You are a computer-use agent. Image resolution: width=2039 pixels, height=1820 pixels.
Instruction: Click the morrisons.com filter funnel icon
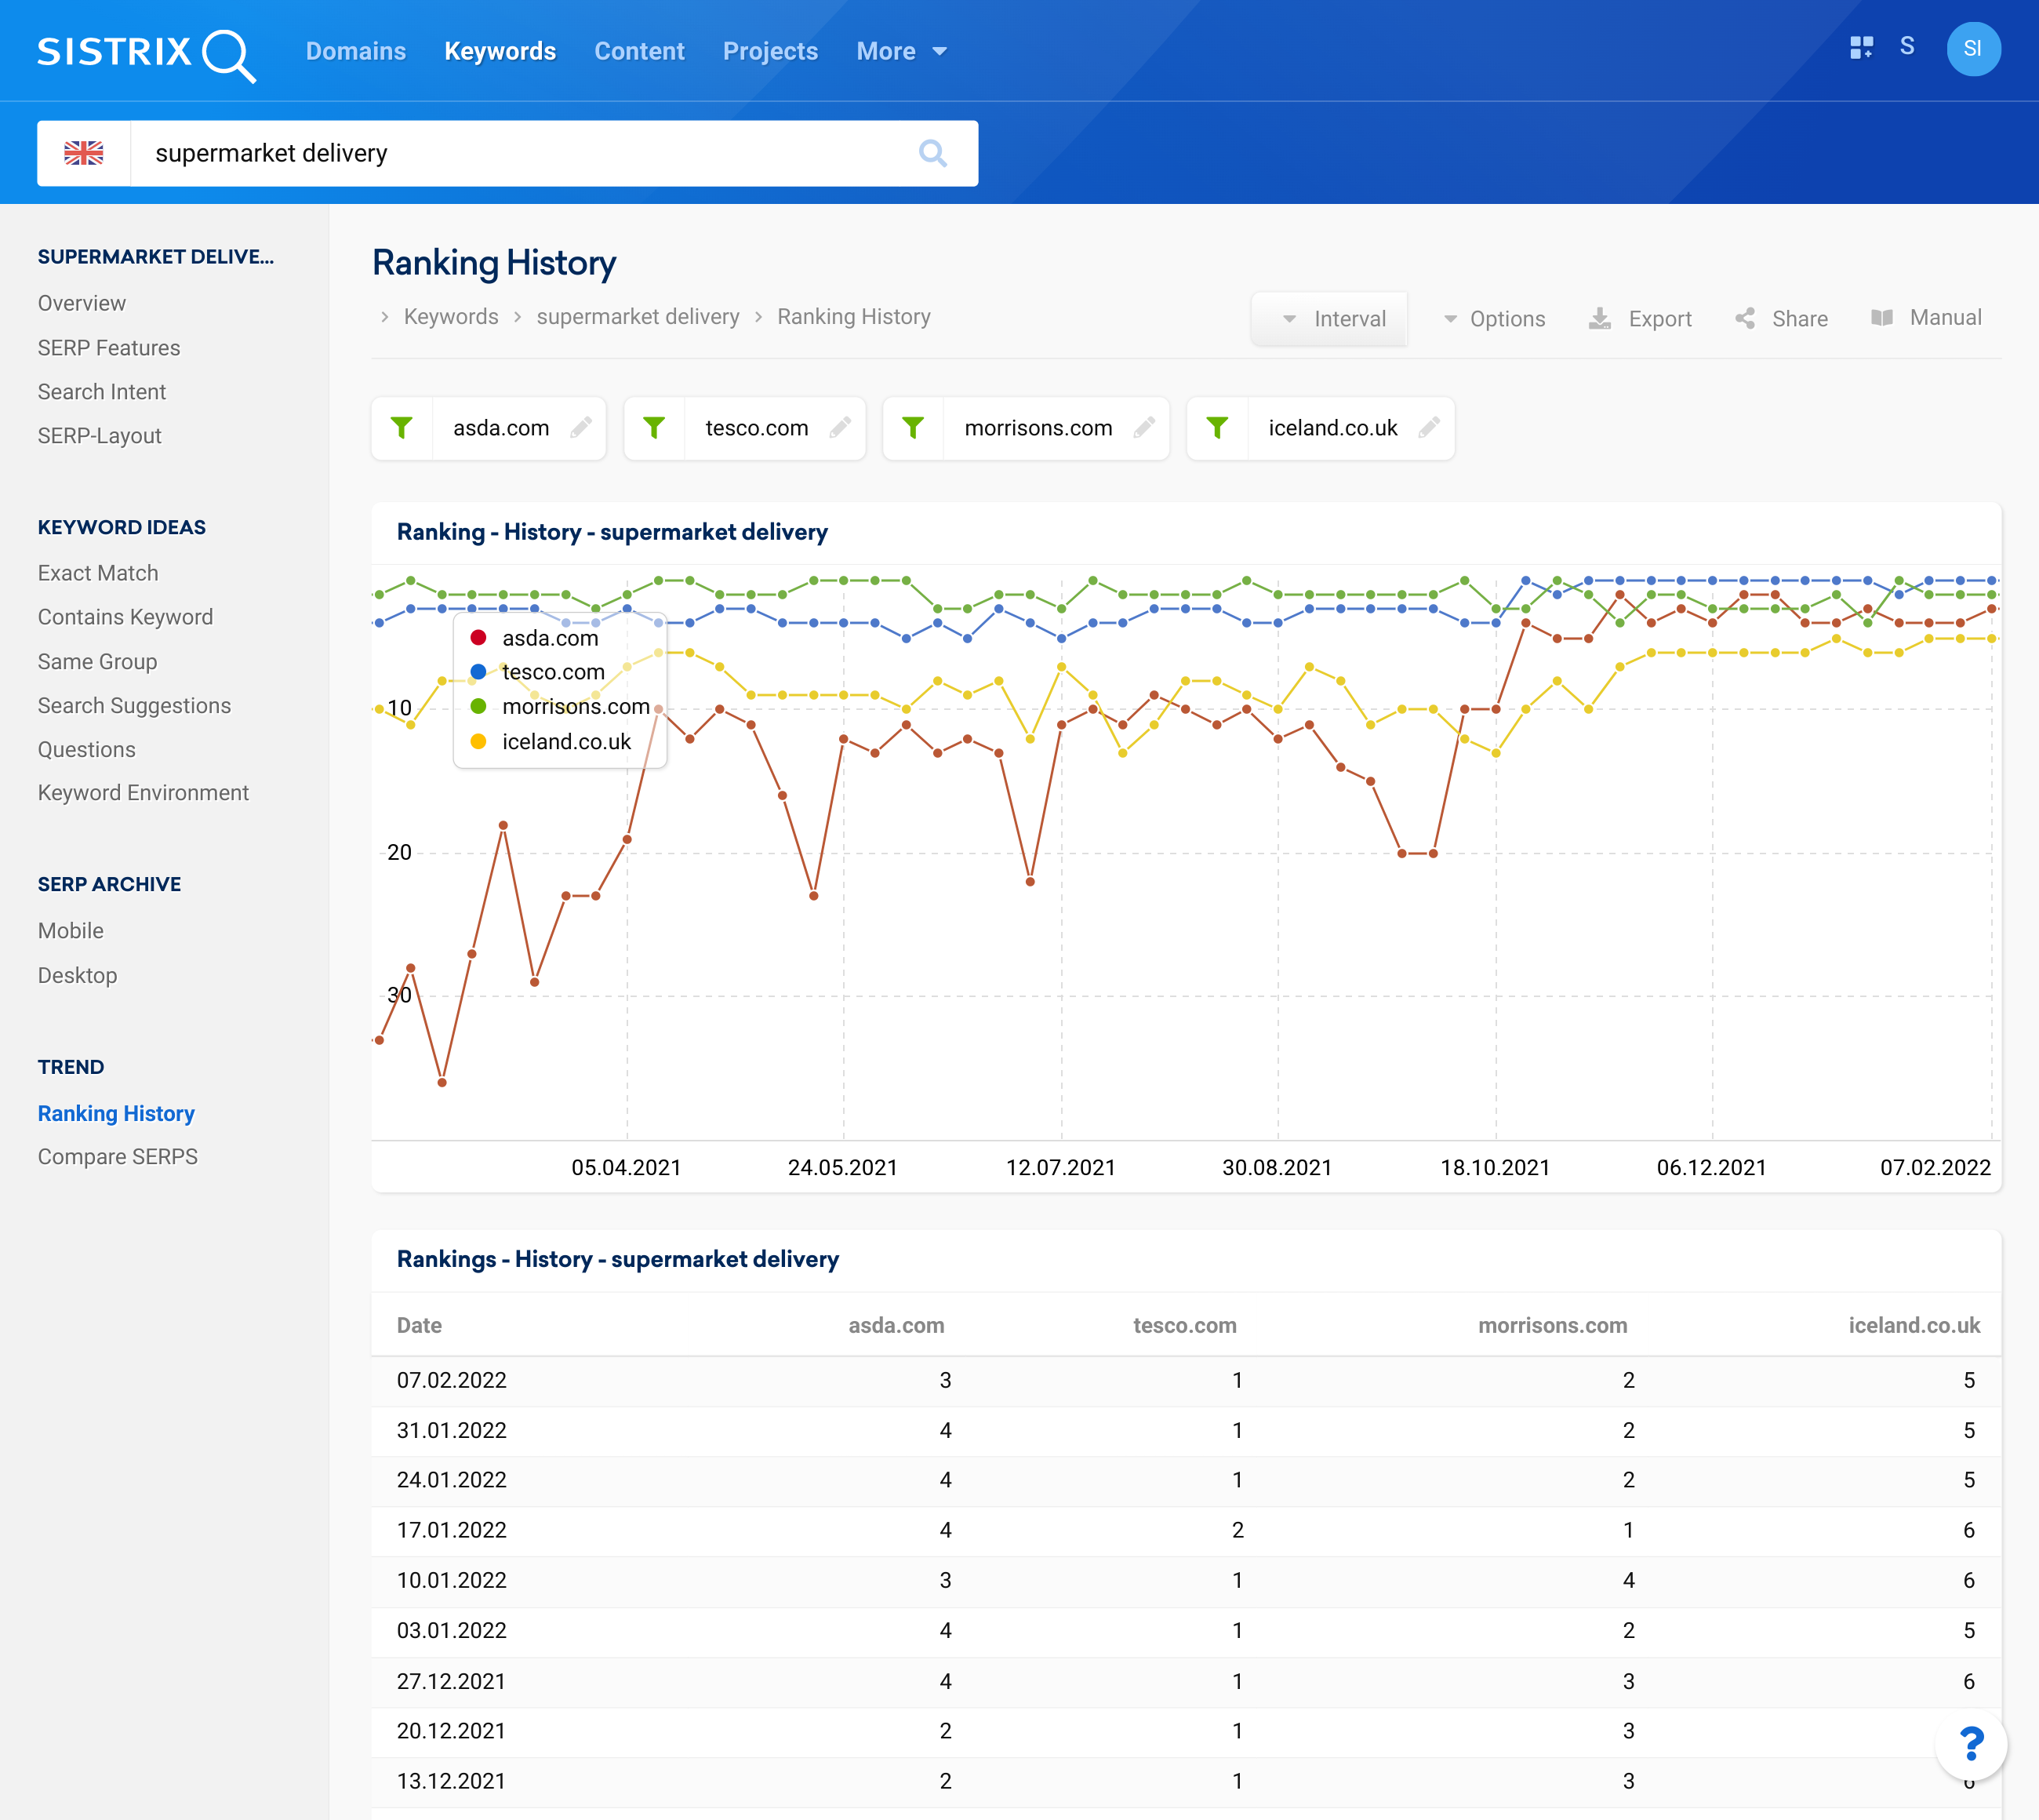(913, 428)
